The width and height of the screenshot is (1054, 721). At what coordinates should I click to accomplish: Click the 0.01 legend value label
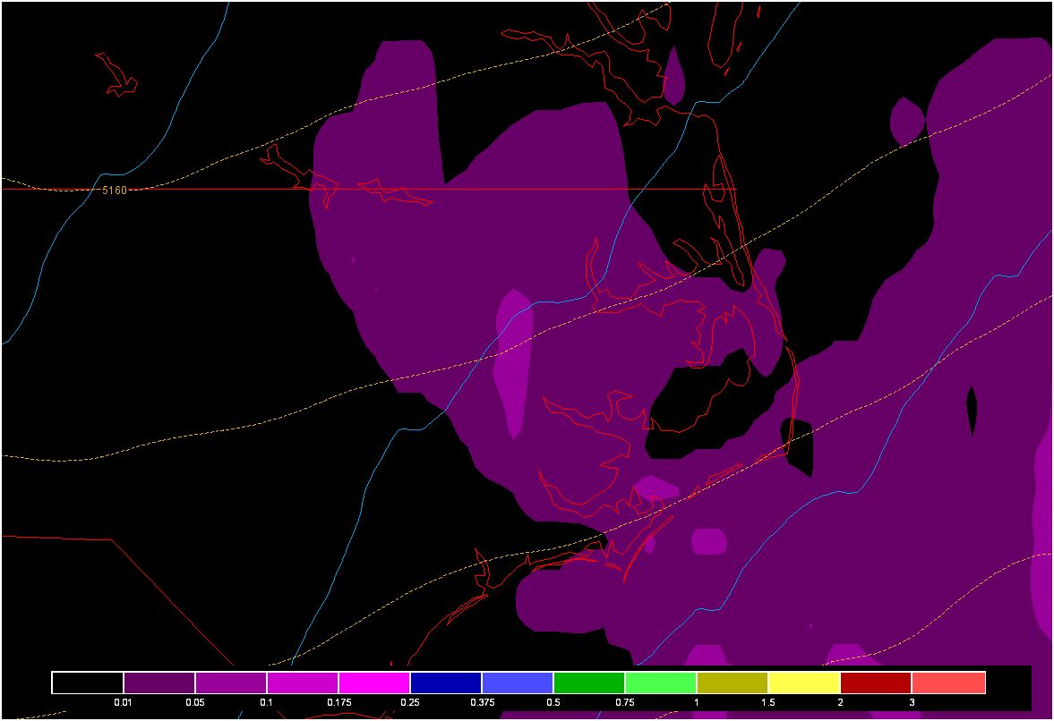[x=124, y=703]
